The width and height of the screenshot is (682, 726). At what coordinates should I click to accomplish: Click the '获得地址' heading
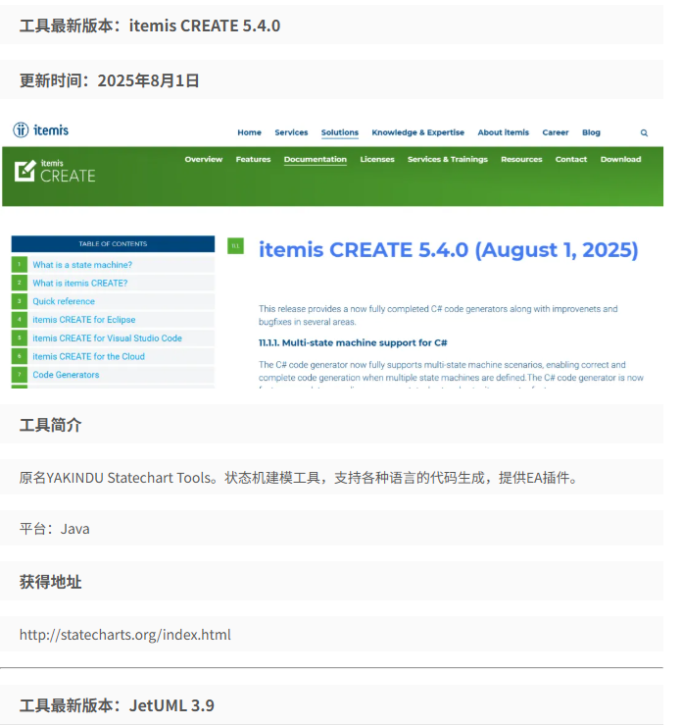click(x=50, y=582)
